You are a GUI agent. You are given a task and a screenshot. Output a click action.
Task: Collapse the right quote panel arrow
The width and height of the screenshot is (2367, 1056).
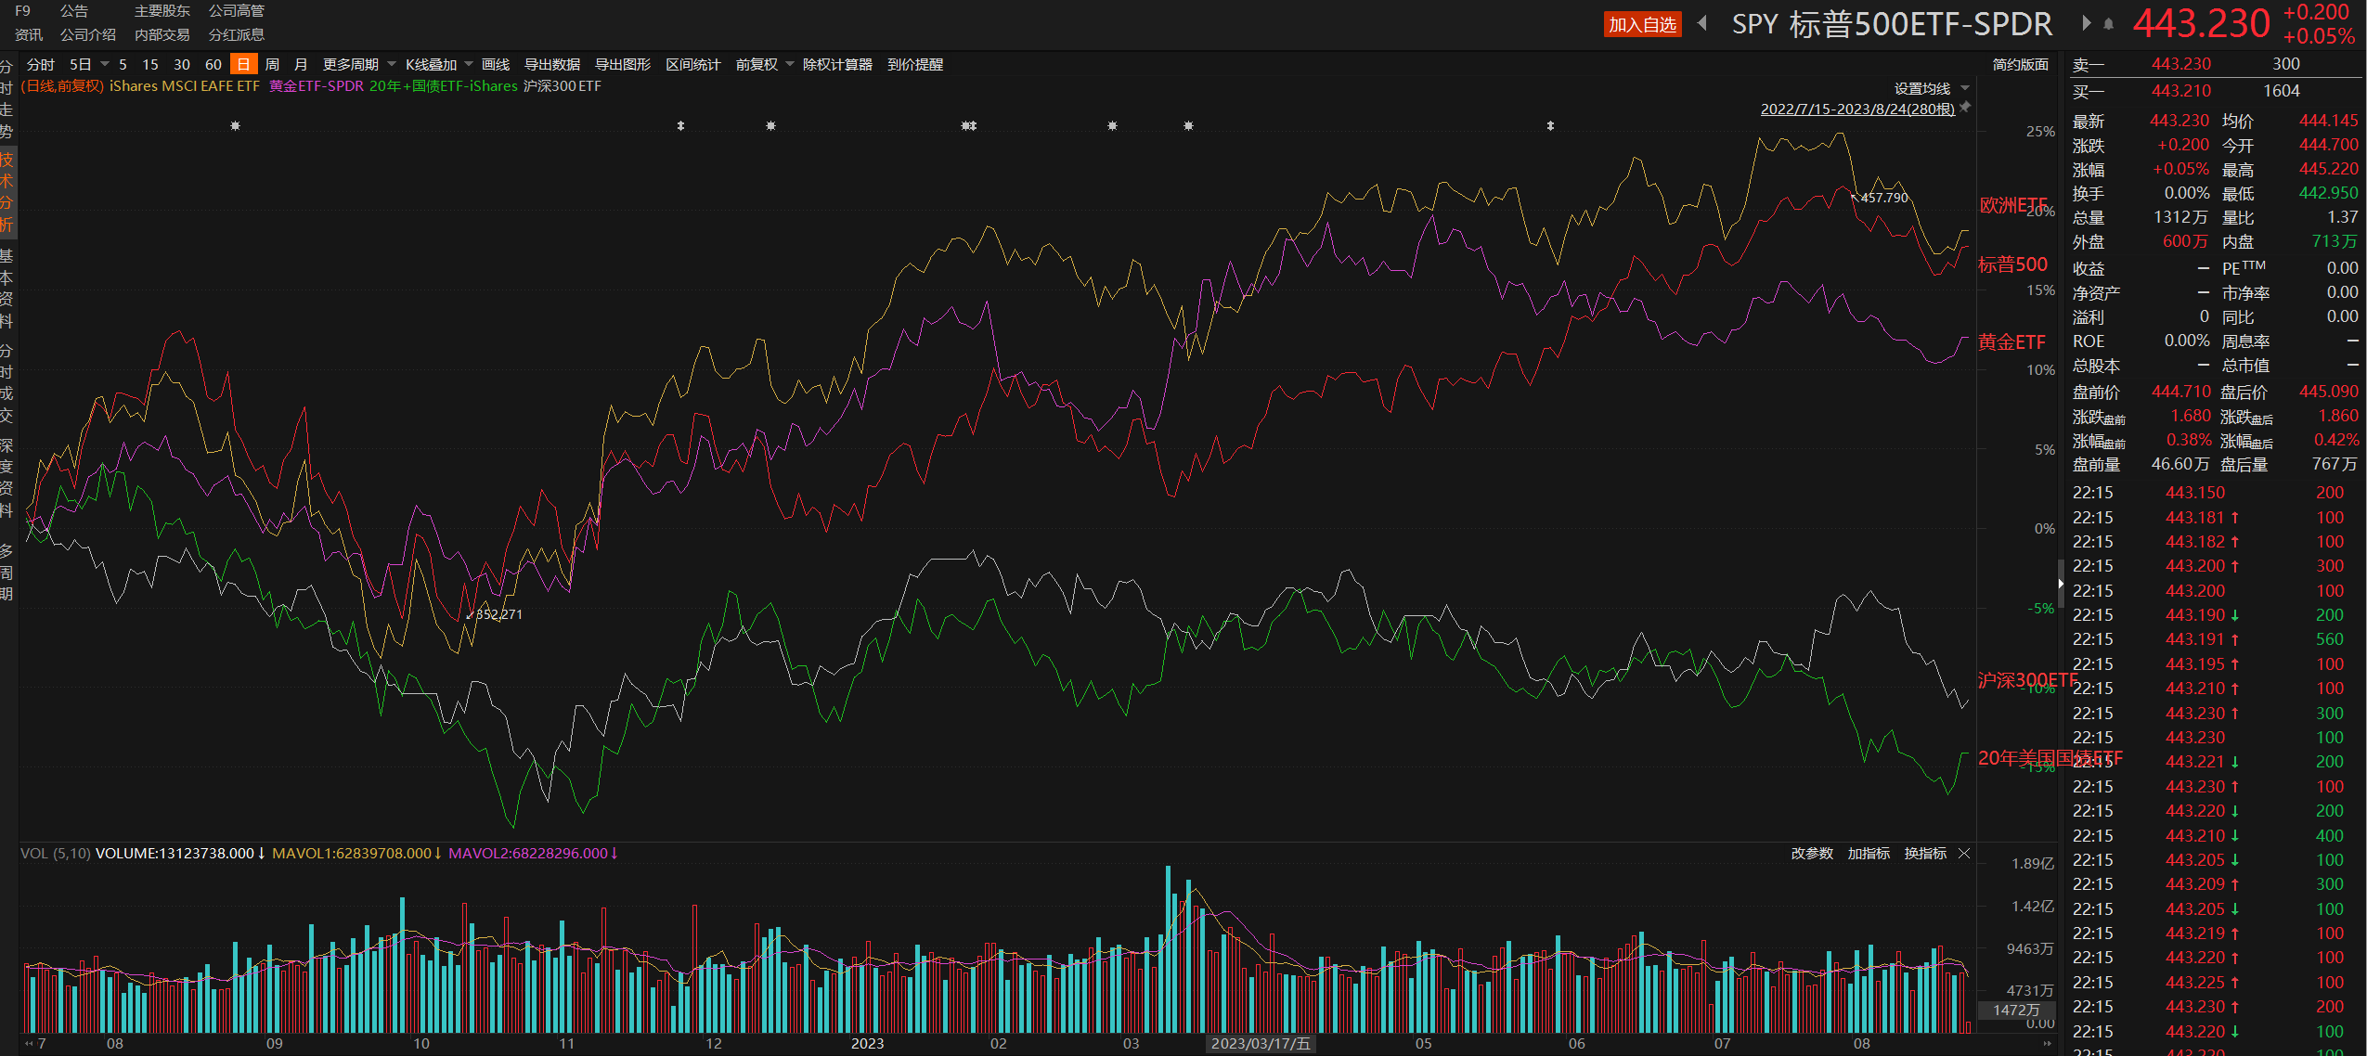[2061, 584]
